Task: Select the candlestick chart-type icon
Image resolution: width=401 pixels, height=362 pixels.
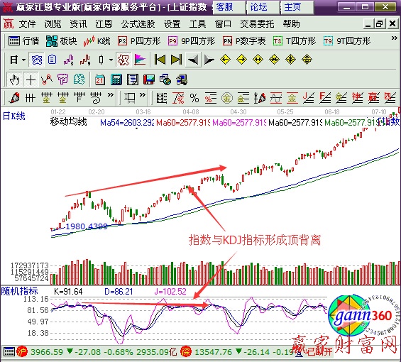Action: (101, 60)
